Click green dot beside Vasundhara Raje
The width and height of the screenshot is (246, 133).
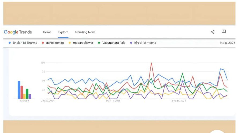pos(99,43)
